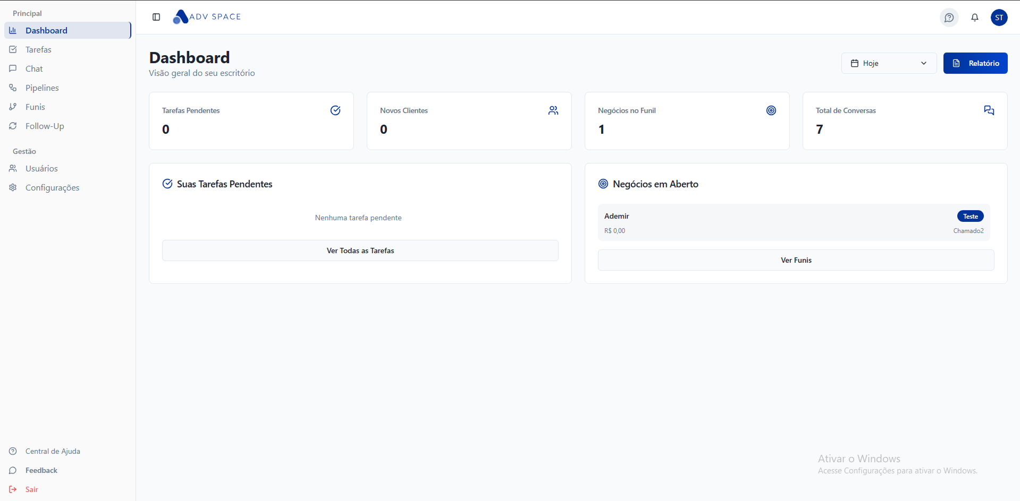Click the Chat bubble icon in sidebar
The height and width of the screenshot is (501, 1020).
click(13, 68)
